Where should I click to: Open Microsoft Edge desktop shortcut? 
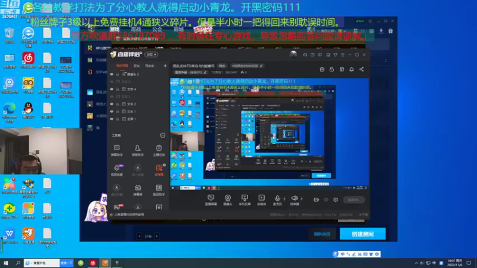(x=10, y=111)
